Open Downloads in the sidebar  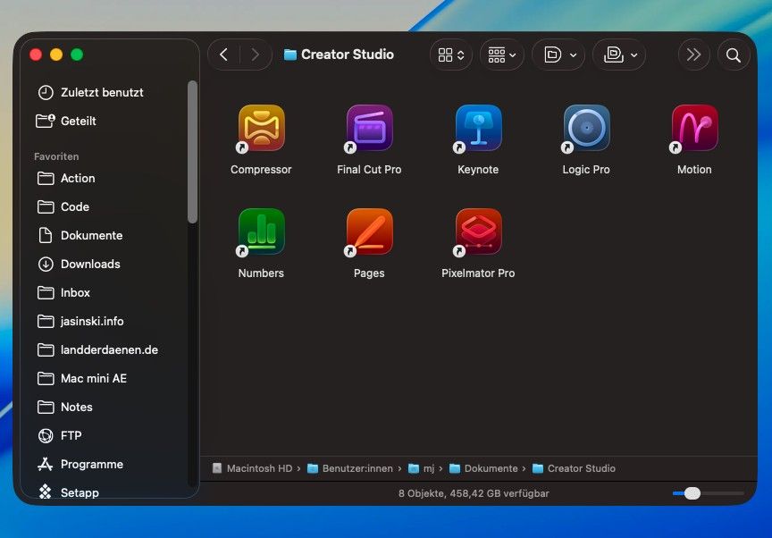[x=89, y=264]
